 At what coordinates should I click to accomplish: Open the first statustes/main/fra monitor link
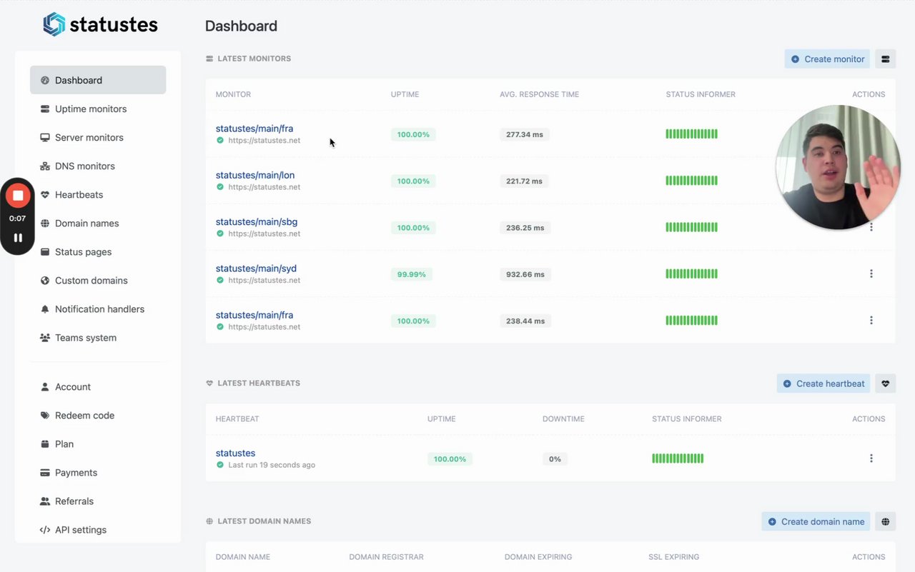(254, 129)
